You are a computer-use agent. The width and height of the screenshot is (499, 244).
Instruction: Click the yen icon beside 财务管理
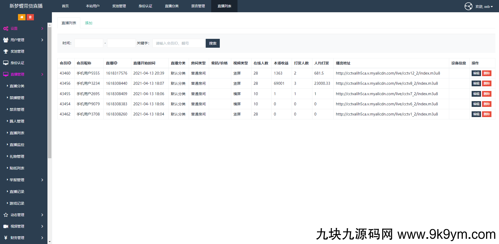6,238
